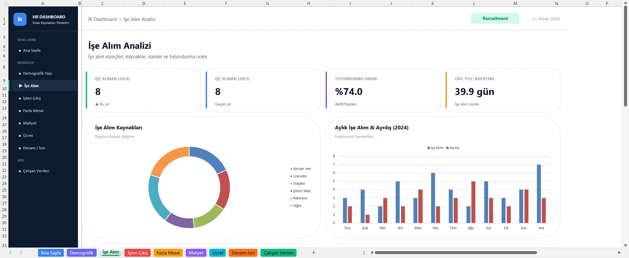The width and height of the screenshot is (629, 258).
Task: Click the green Recruitment button
Action: [x=495, y=18]
